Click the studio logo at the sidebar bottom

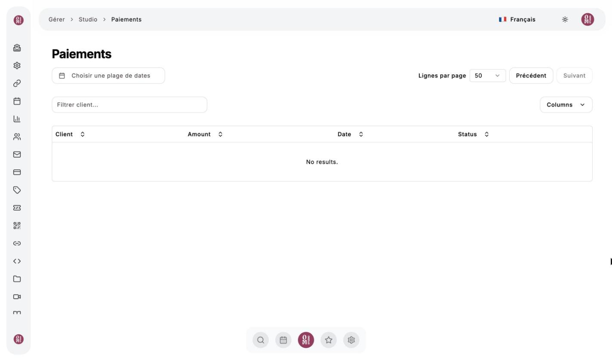(18, 339)
